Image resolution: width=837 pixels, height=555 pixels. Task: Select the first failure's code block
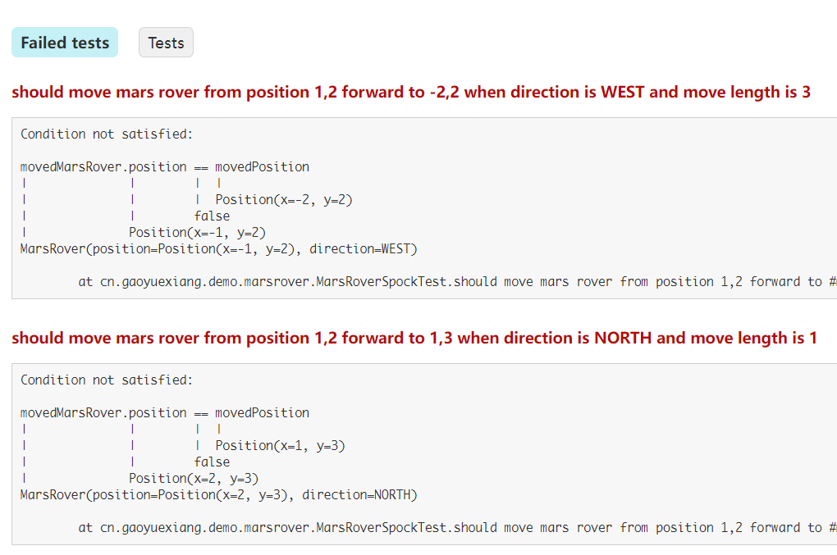[x=418, y=207]
